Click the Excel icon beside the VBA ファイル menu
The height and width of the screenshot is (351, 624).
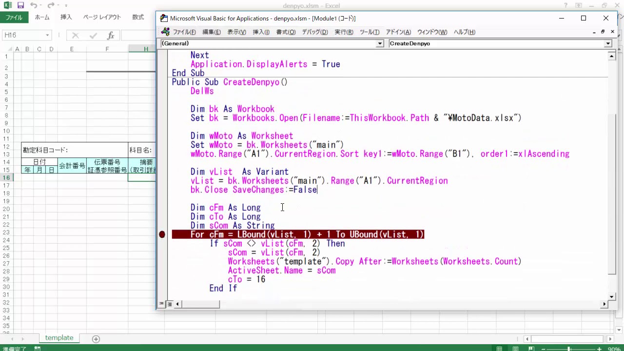pyautogui.click(x=165, y=32)
